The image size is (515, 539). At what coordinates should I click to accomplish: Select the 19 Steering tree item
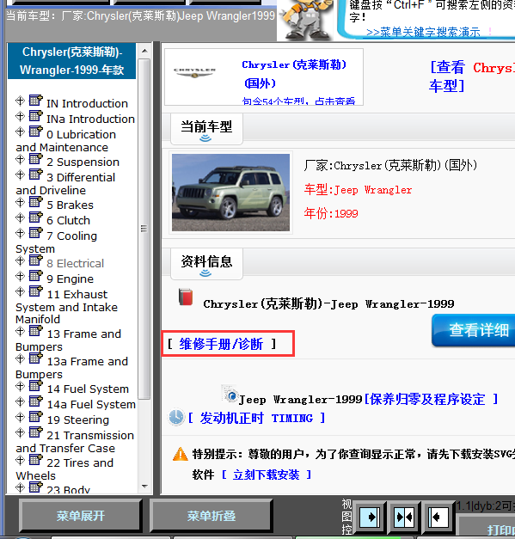click(77, 420)
